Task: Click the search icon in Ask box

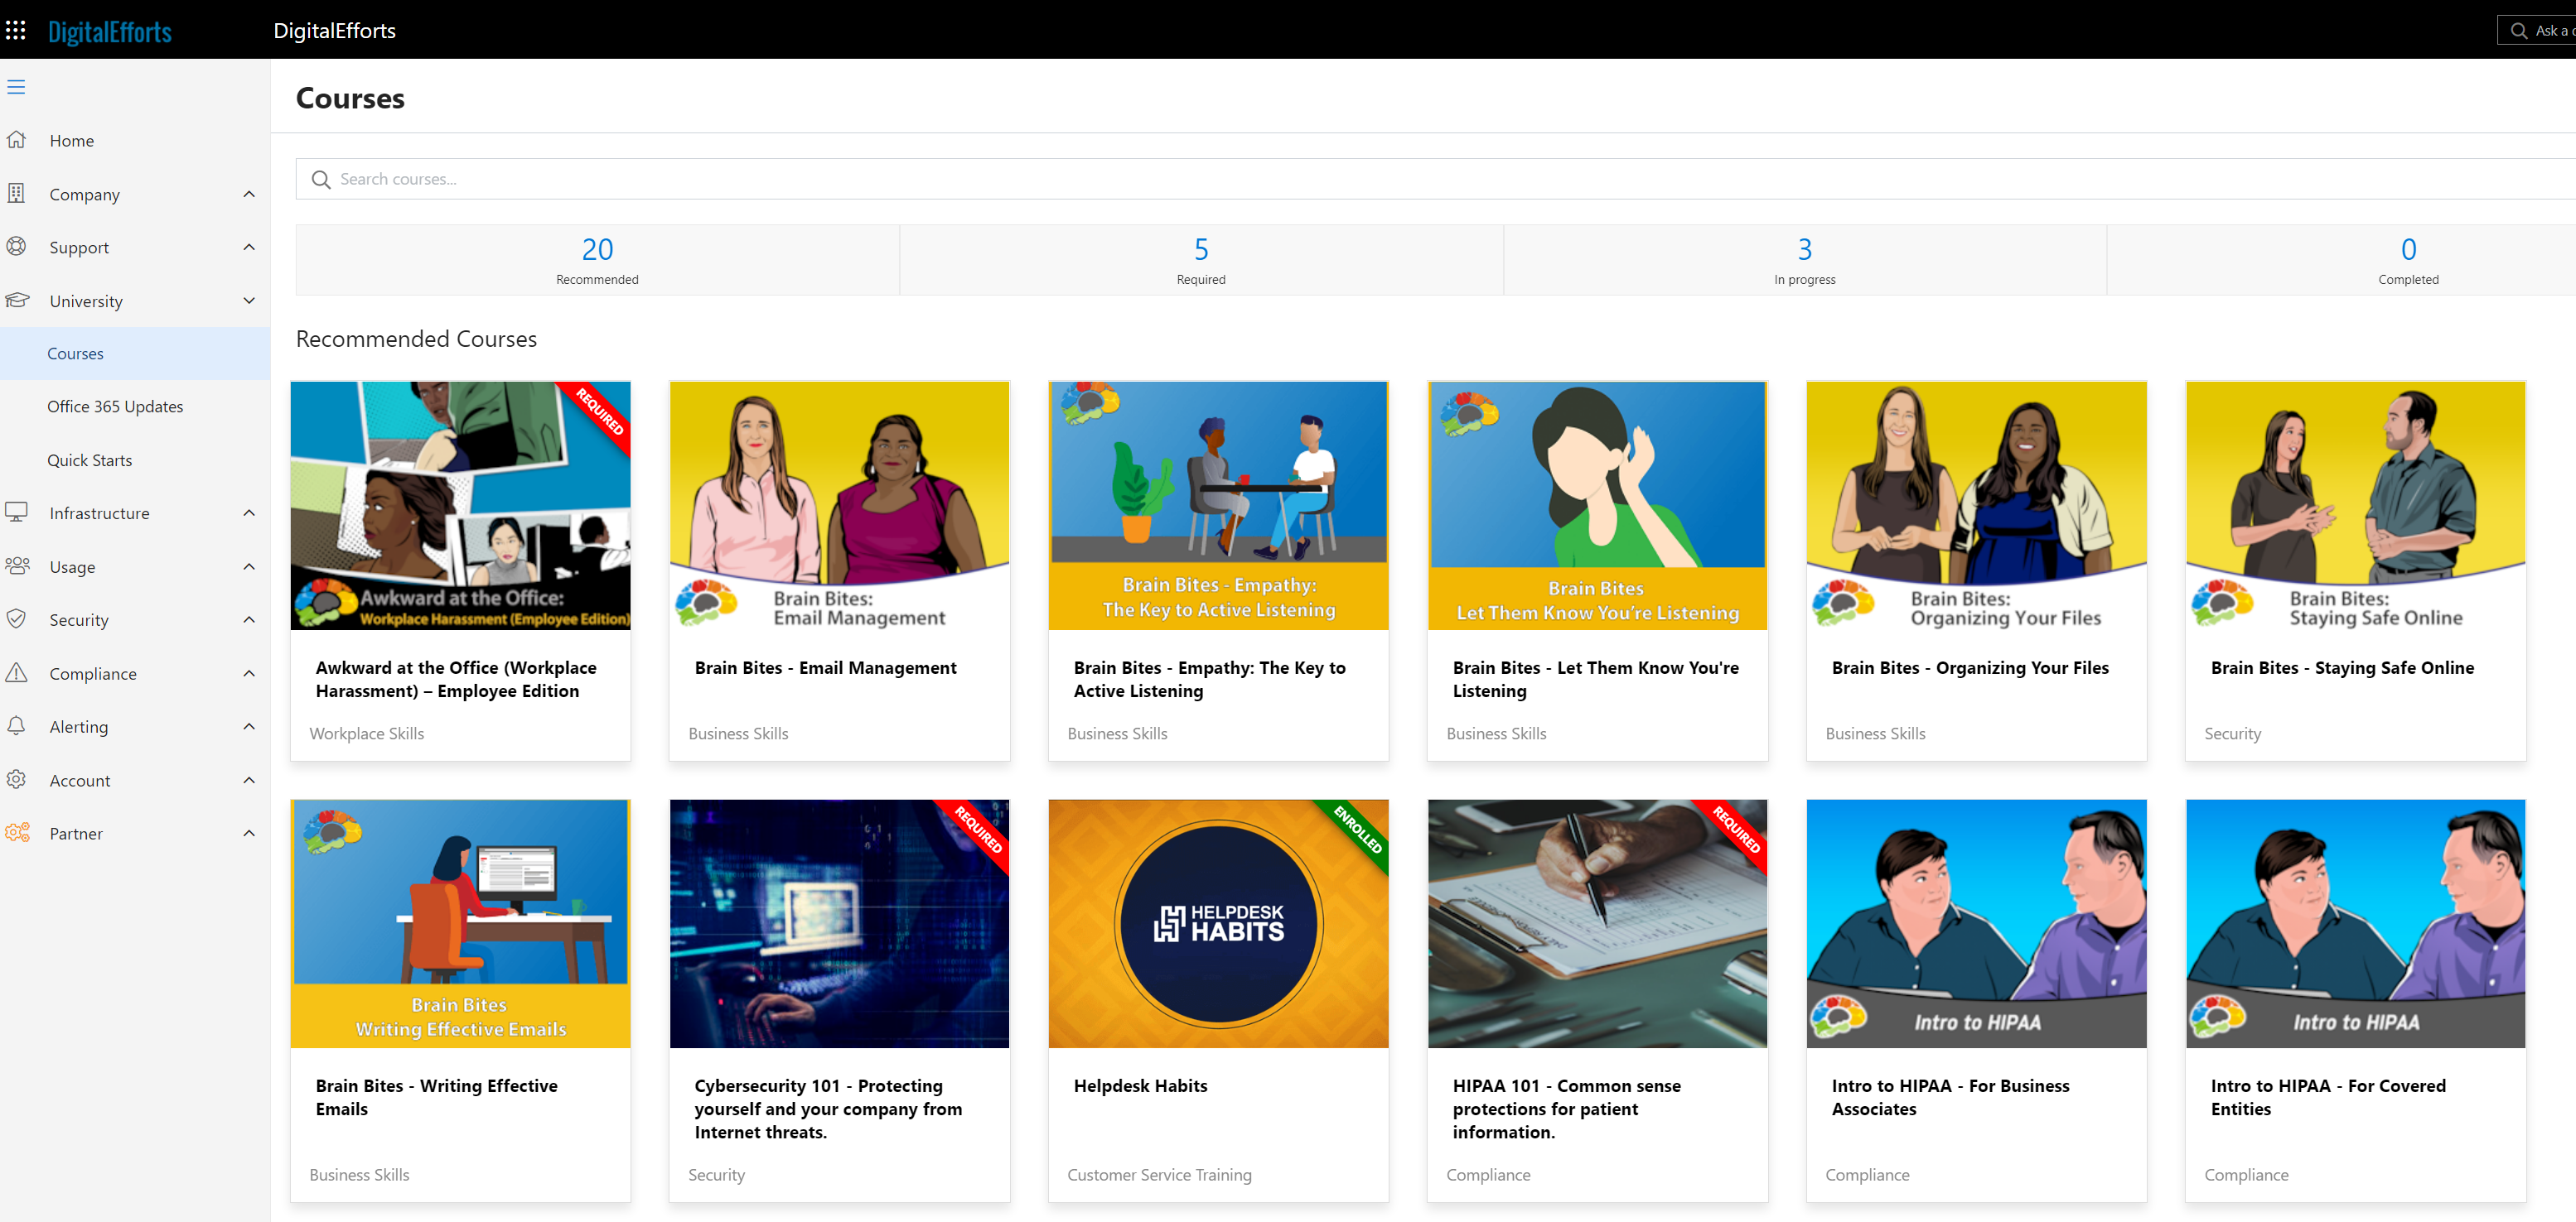Action: click(x=2519, y=31)
